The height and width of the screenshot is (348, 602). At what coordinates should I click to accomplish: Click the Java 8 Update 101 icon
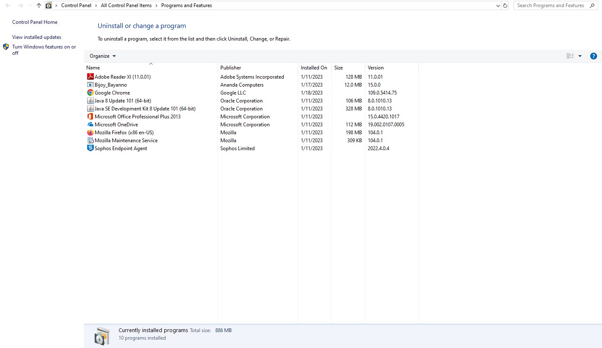(x=90, y=100)
